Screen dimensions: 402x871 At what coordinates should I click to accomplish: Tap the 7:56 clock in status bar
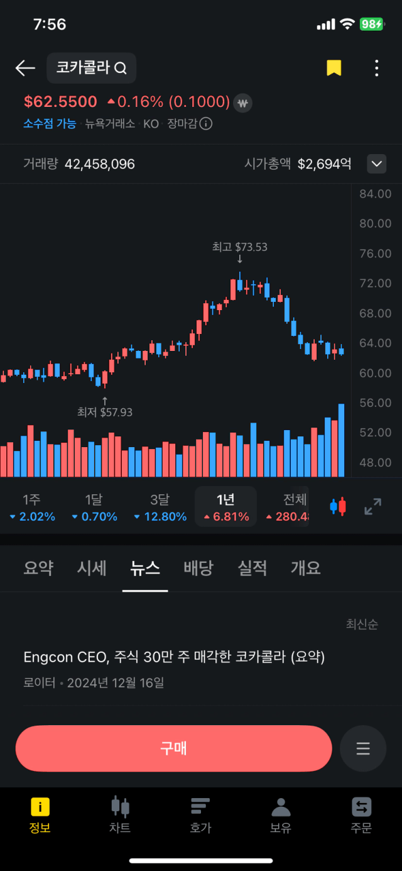click(50, 25)
